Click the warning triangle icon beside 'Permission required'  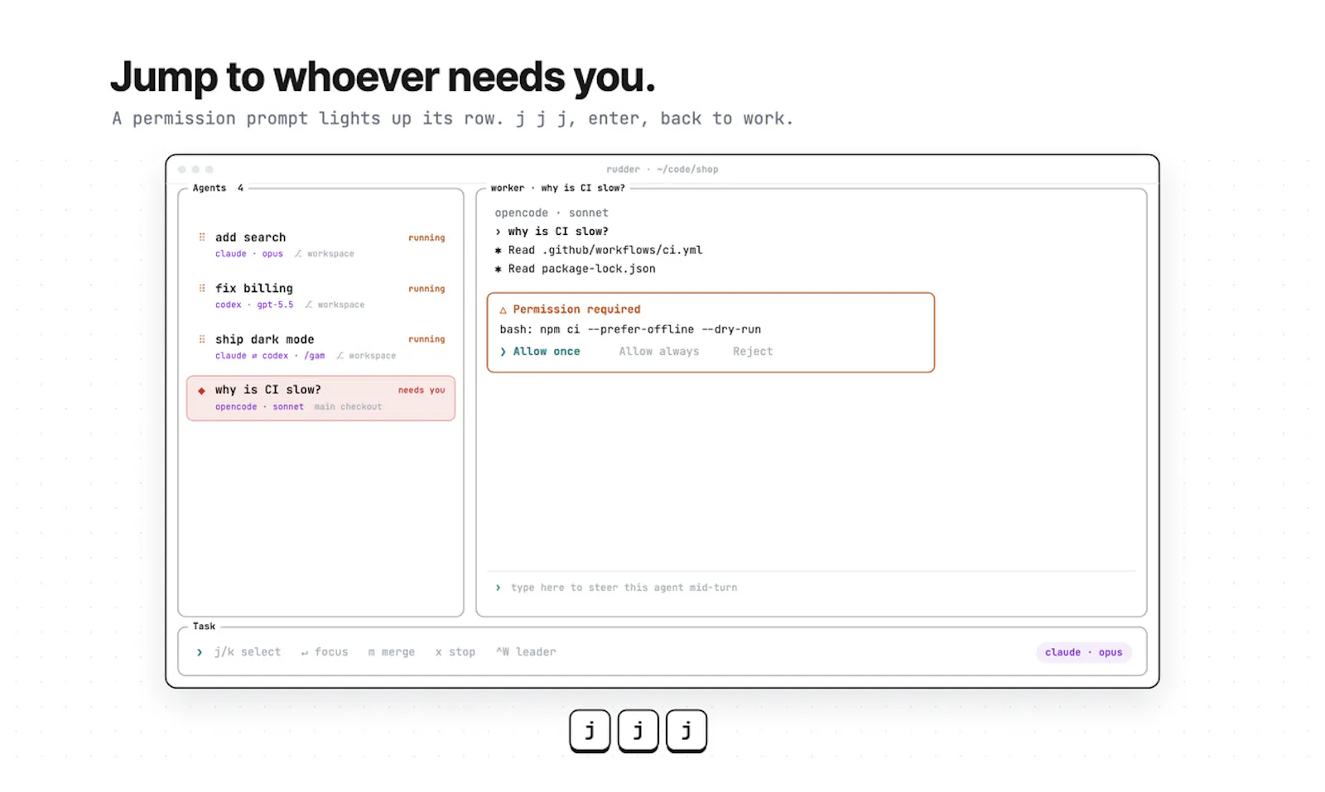[503, 310]
